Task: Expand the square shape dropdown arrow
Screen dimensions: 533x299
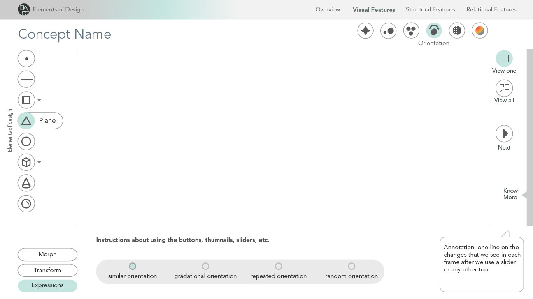Action: [x=40, y=100]
